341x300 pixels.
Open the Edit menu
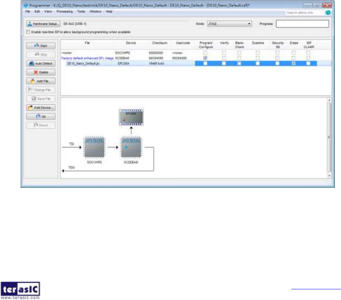[x=37, y=11]
